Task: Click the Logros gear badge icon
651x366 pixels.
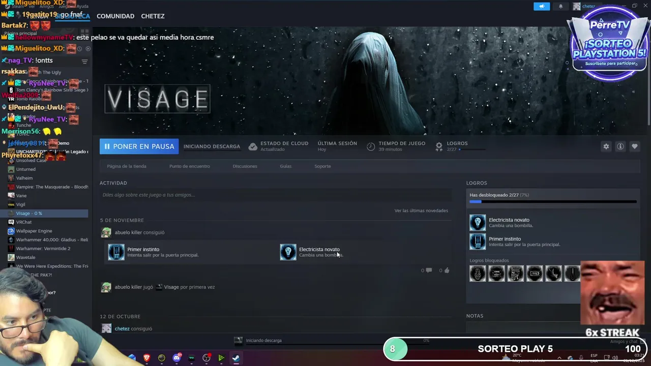Action: pyautogui.click(x=439, y=146)
